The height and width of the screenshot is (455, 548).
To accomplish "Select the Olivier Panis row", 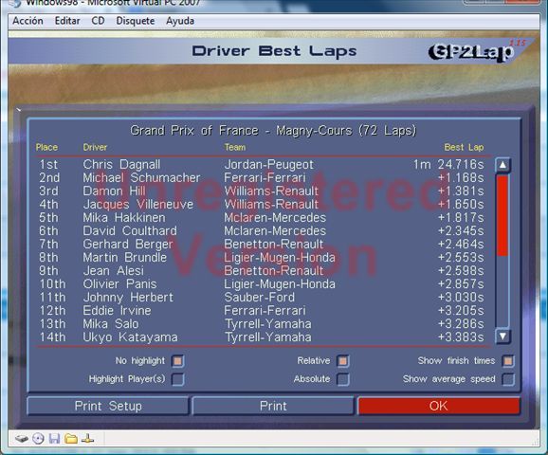I will pos(262,284).
